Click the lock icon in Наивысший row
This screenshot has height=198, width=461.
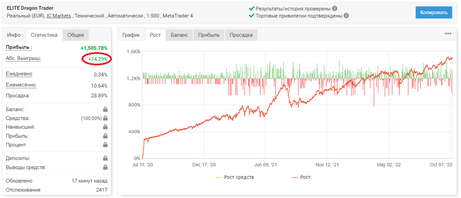(x=105, y=127)
